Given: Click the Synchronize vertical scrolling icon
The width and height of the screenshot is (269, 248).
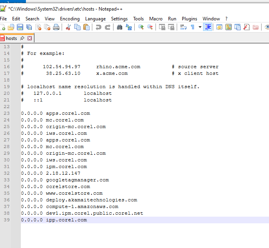Looking at the screenshot, I should coord(162,27).
